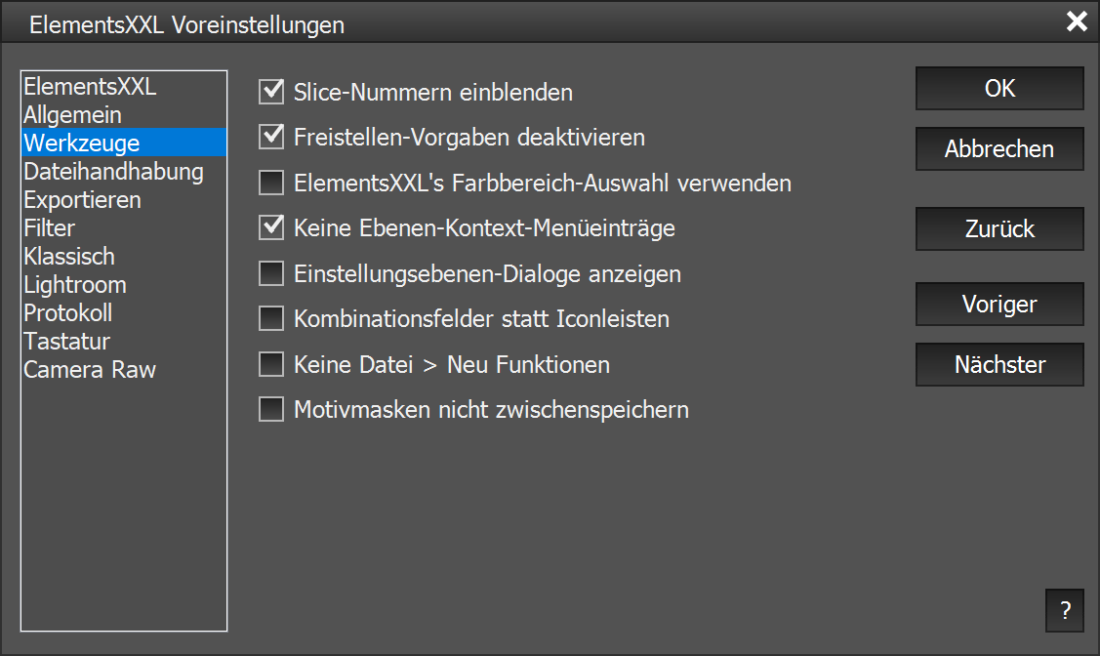
Task: Toggle Slice-Nummern einblenden checkbox
Action: 270,93
